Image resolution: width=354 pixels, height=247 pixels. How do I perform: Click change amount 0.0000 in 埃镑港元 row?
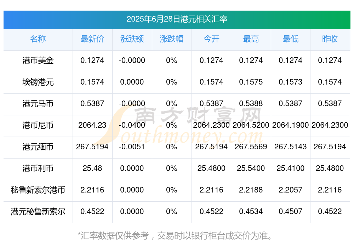coord(132,82)
